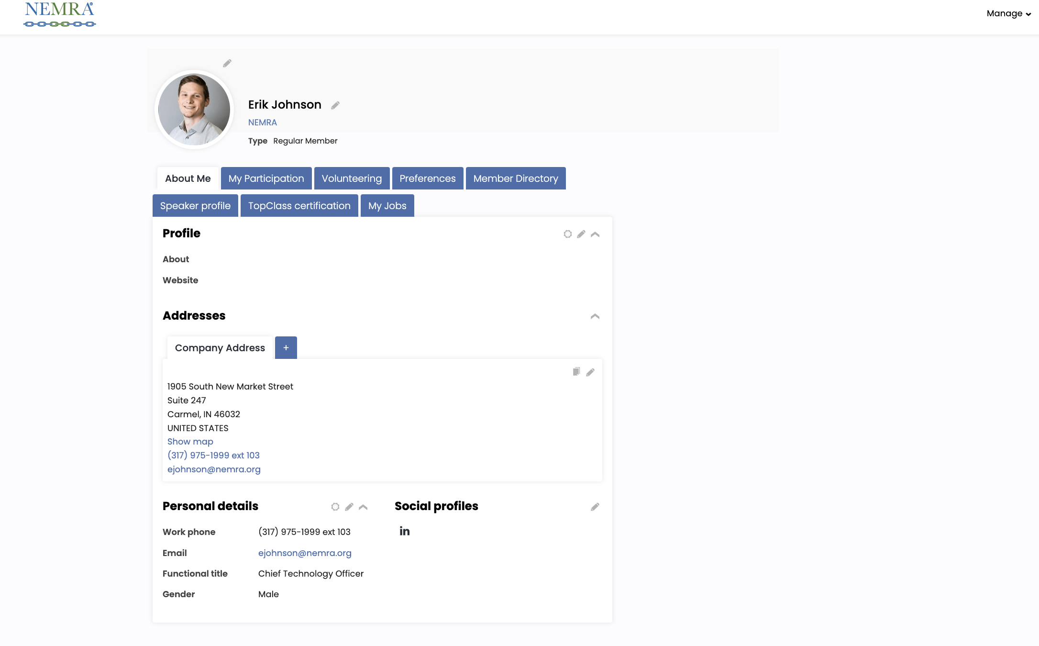Click the Carmel, IN 46032 address line
This screenshot has height=646, width=1039.
(204, 414)
